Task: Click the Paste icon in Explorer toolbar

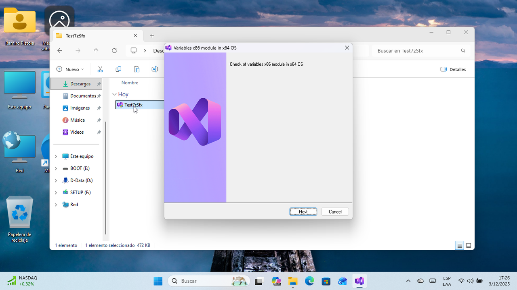Action: pos(137,69)
